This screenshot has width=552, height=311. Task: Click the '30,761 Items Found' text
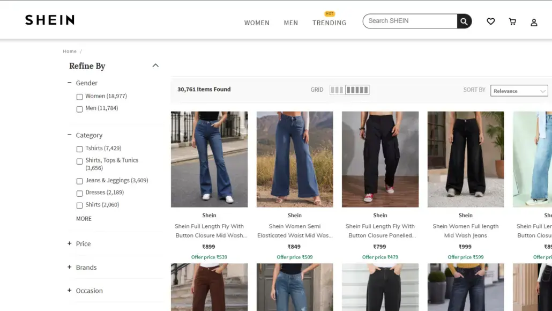click(204, 90)
